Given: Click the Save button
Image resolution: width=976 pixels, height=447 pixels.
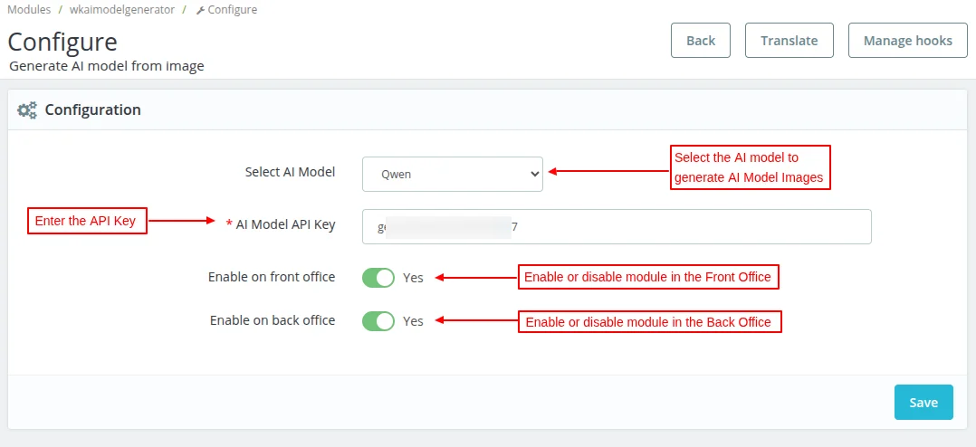Looking at the screenshot, I should [923, 403].
